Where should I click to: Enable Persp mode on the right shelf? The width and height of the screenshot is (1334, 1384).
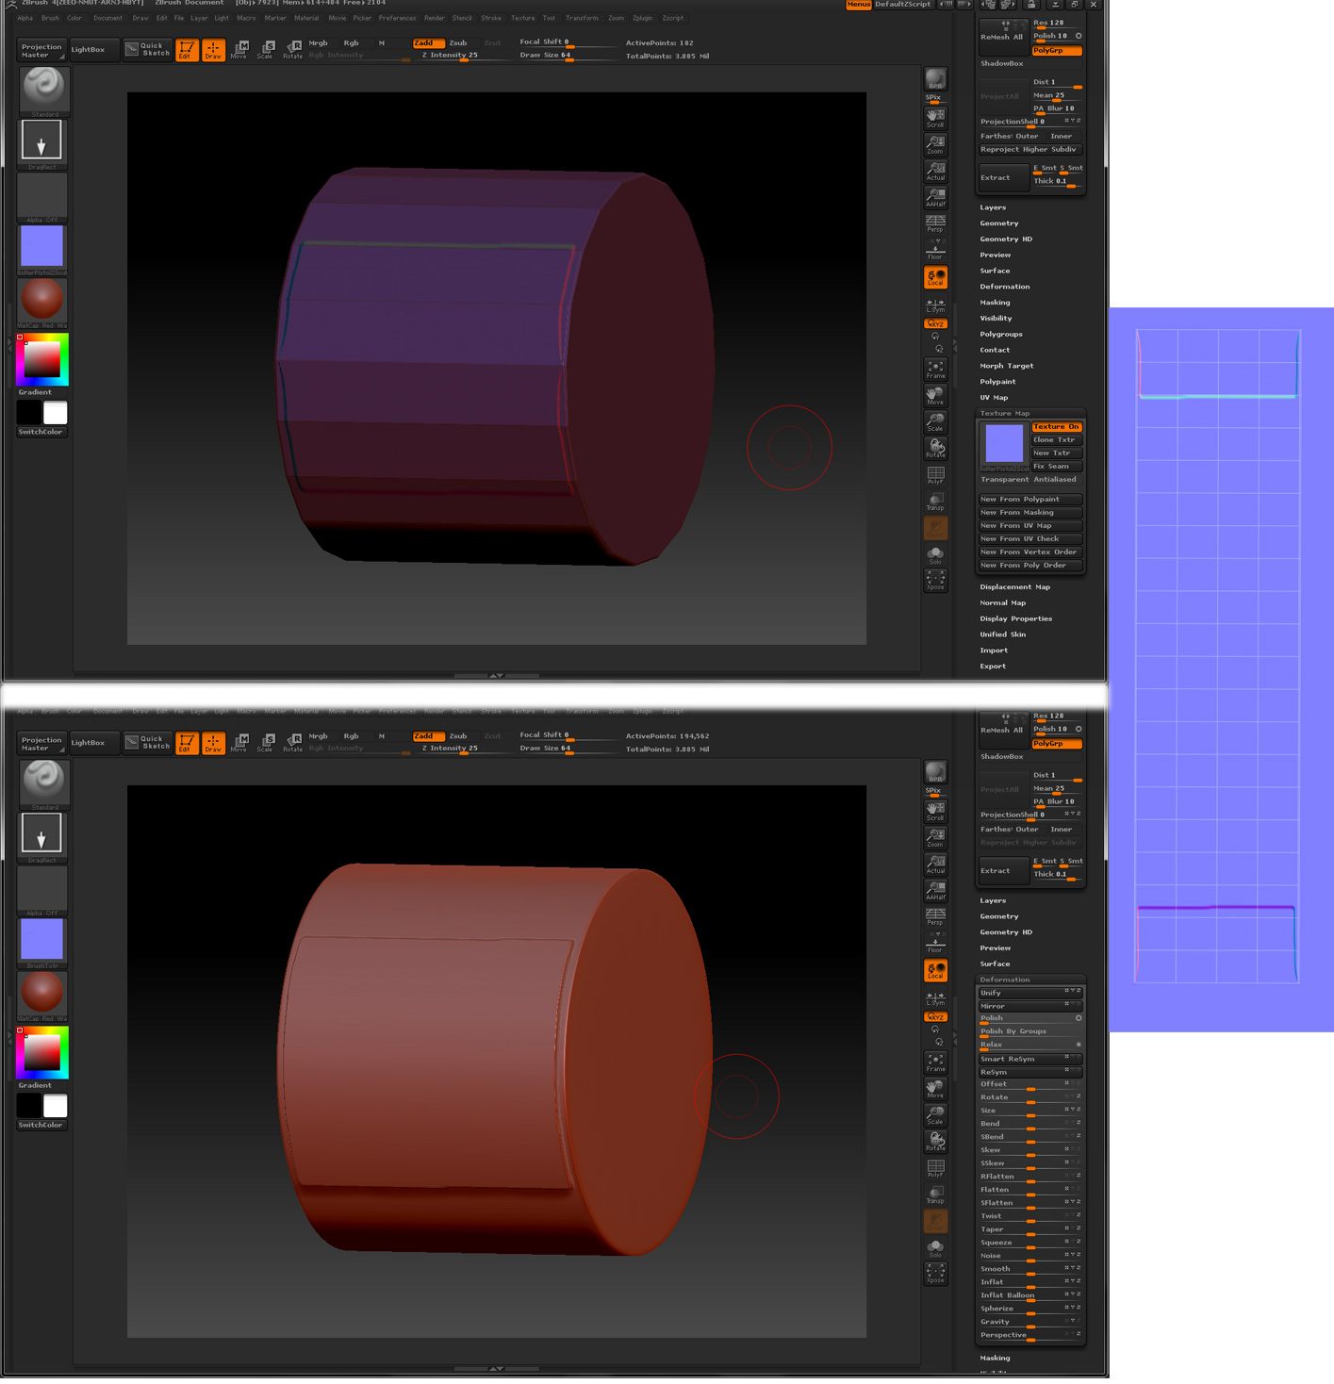935,222
